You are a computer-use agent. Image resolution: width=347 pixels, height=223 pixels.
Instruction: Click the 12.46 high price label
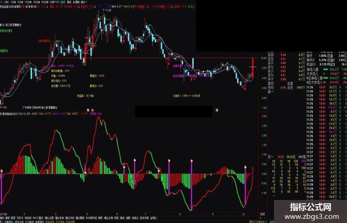click(x=108, y=10)
